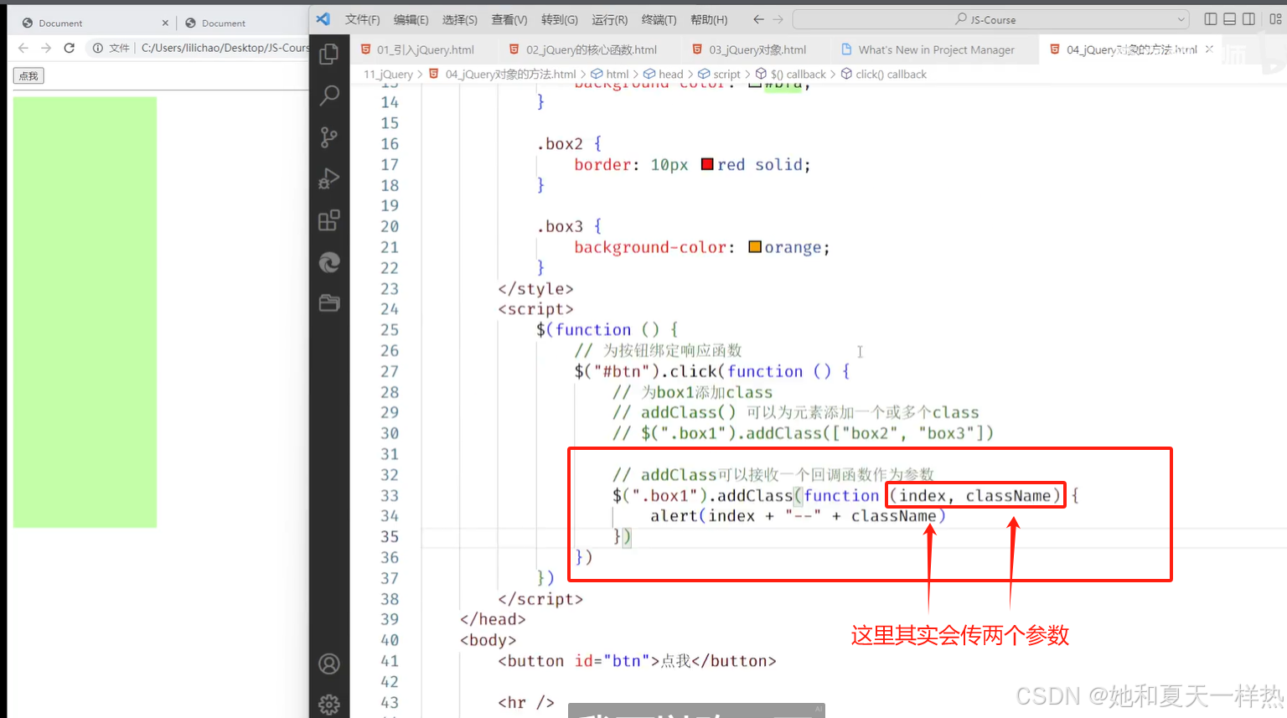Image resolution: width=1287 pixels, height=718 pixels.
Task: Click browser back arrow
Action: 23,48
